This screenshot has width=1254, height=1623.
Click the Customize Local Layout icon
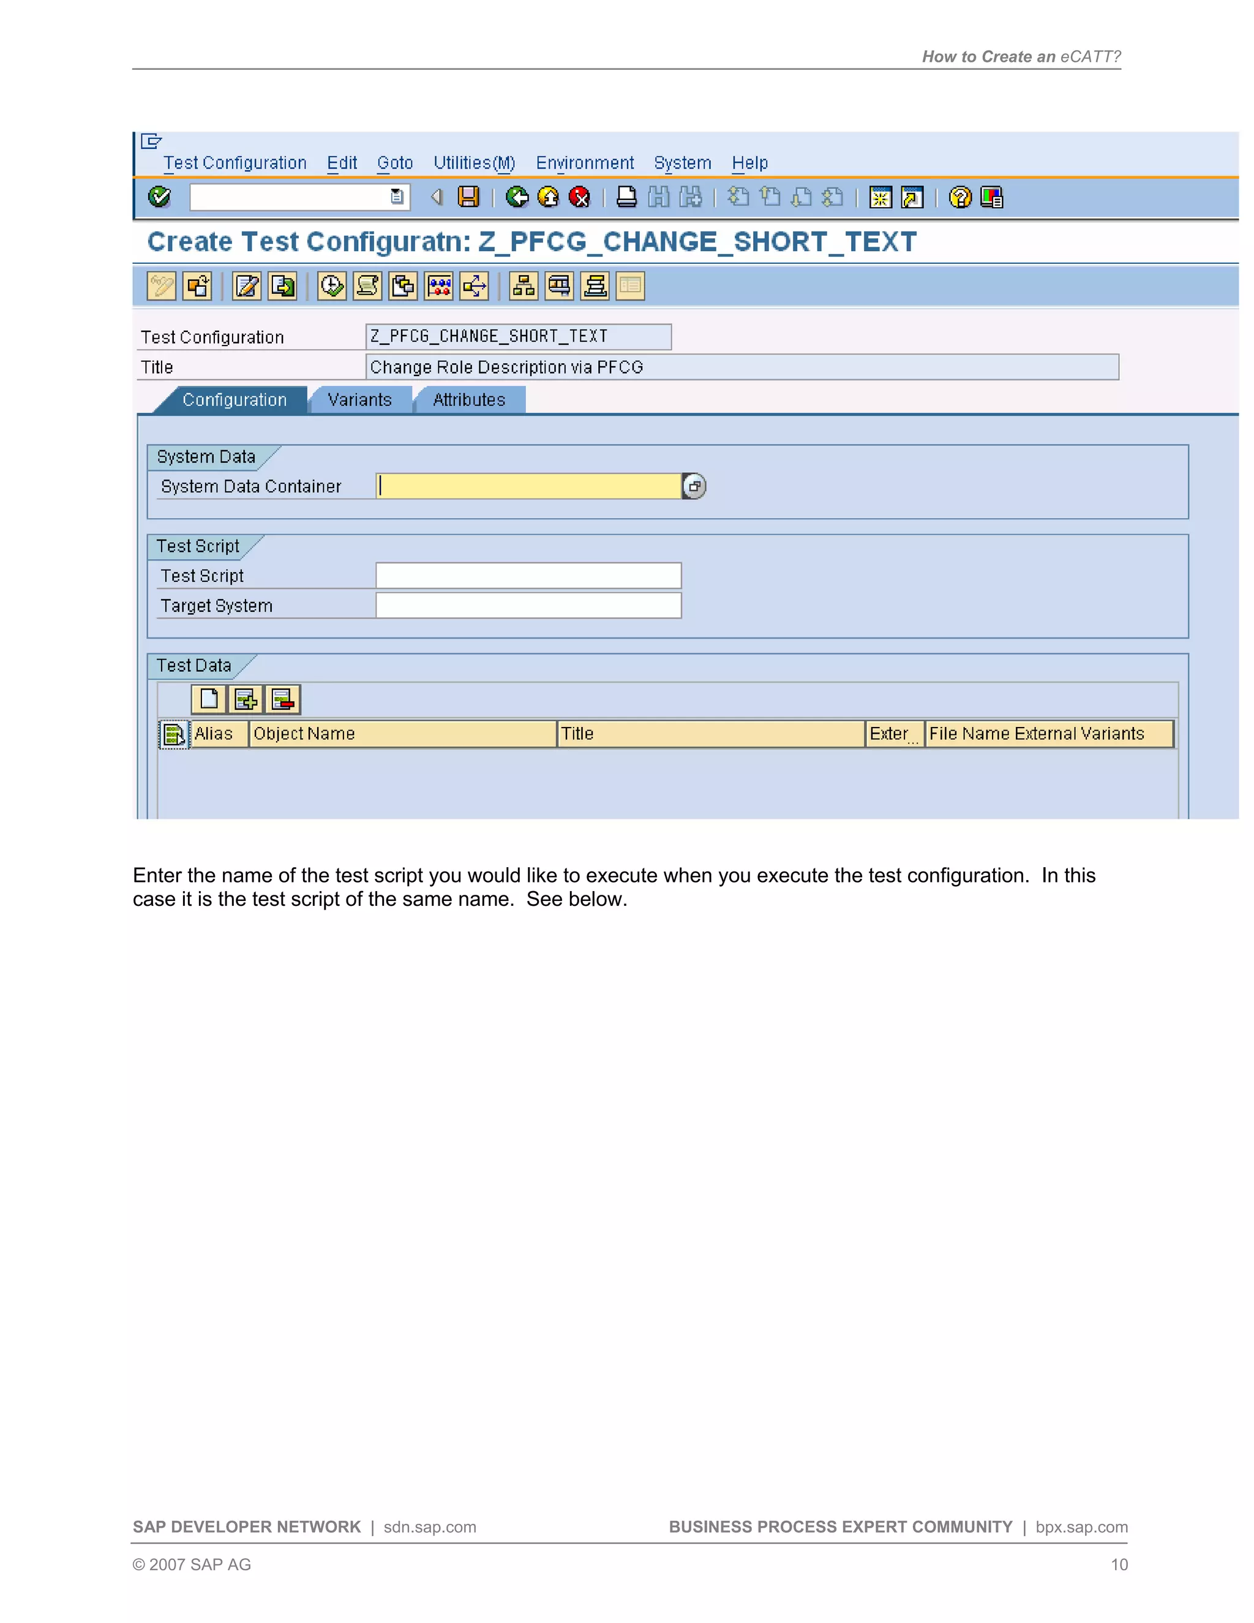pos(992,198)
